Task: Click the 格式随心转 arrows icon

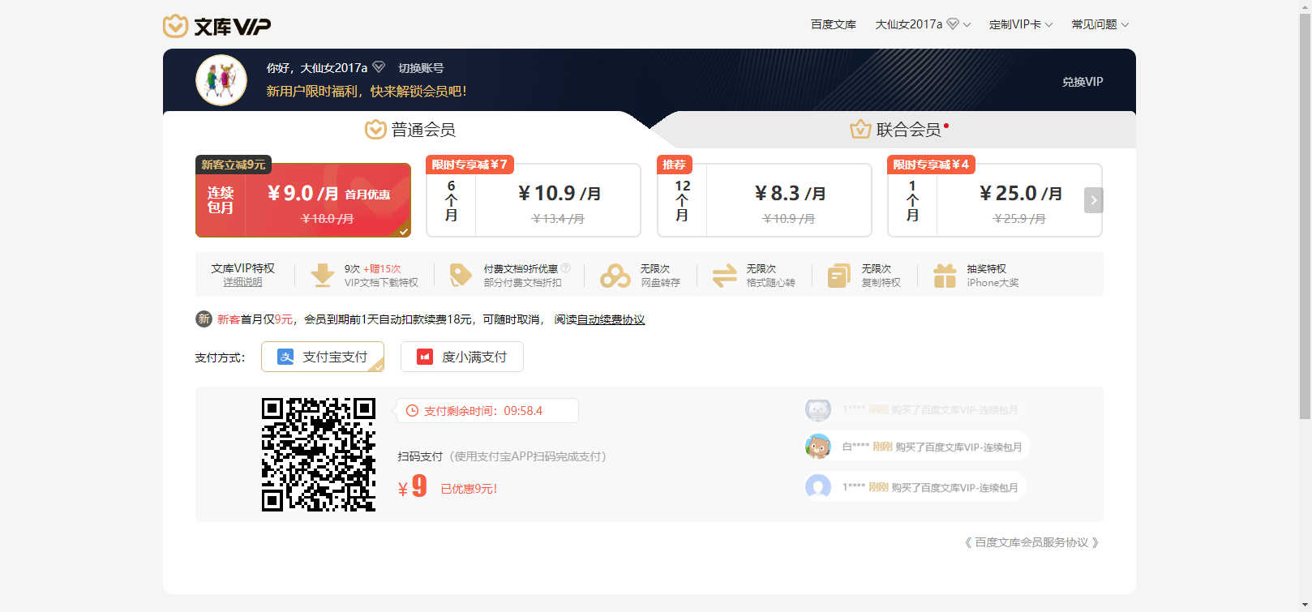Action: click(725, 276)
